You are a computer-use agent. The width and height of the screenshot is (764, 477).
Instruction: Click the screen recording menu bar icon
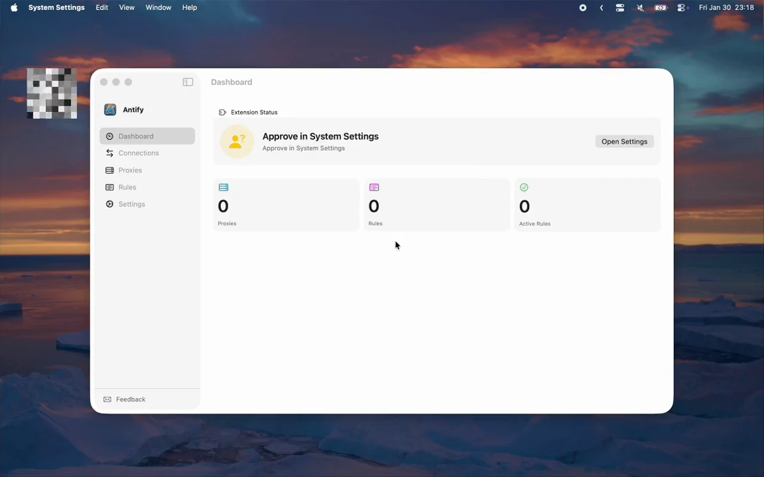click(583, 8)
